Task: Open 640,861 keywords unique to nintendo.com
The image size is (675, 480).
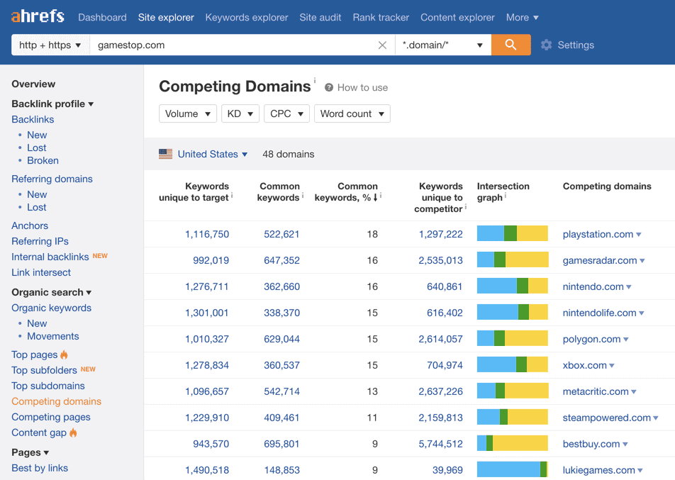Action: pos(445,286)
